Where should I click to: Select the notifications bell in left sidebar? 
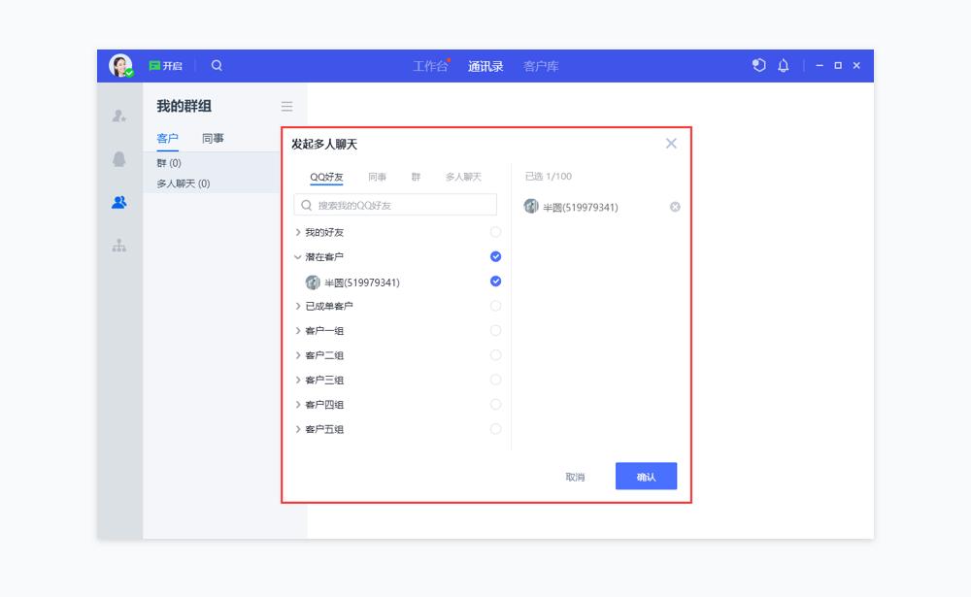(118, 159)
